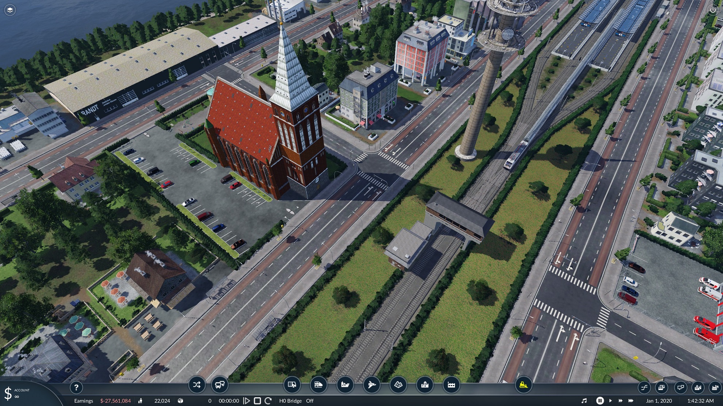Click the Earnings value -27,561,084
Screen dimensions: 723x406
click(x=115, y=401)
